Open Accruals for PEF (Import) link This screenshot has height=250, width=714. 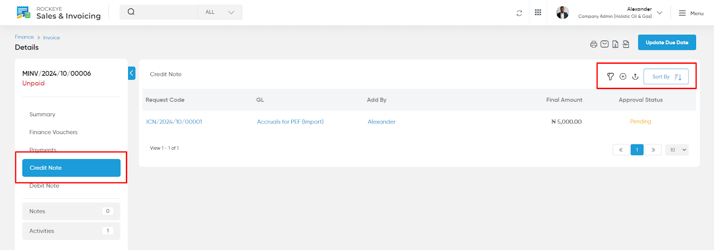[290, 122]
